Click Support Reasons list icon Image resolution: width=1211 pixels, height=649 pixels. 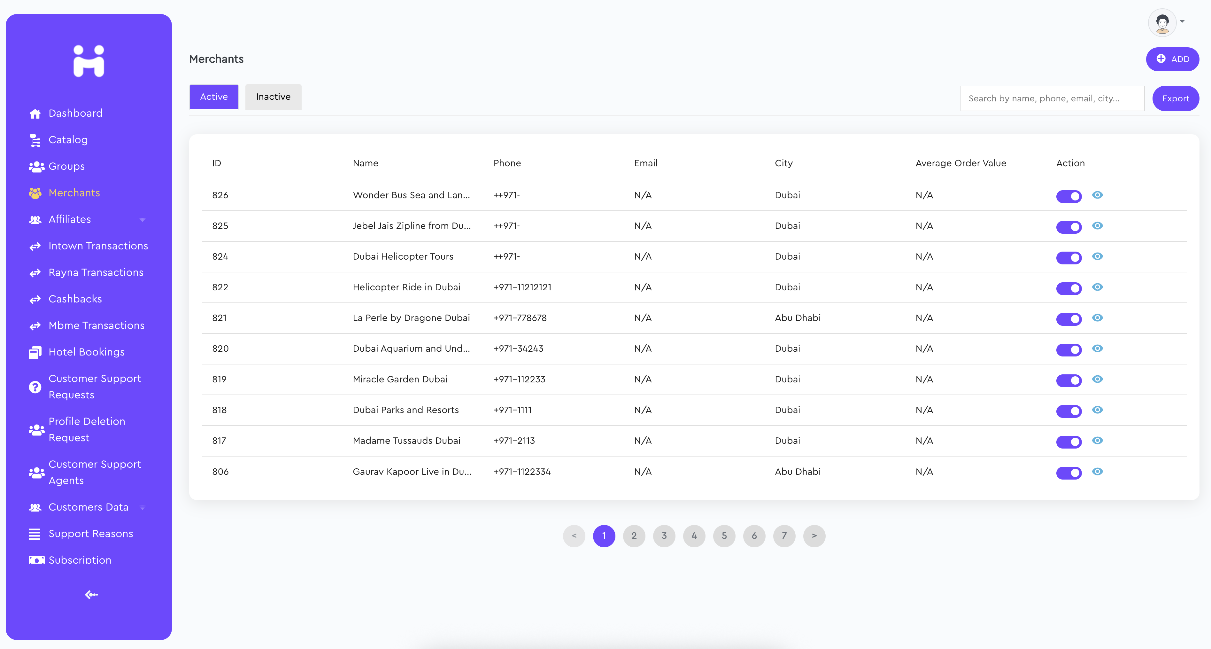pyautogui.click(x=34, y=534)
